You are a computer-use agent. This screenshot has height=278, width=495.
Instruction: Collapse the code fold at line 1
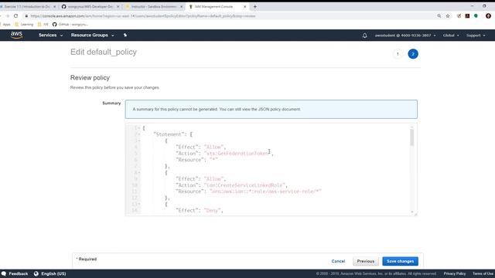click(139, 128)
